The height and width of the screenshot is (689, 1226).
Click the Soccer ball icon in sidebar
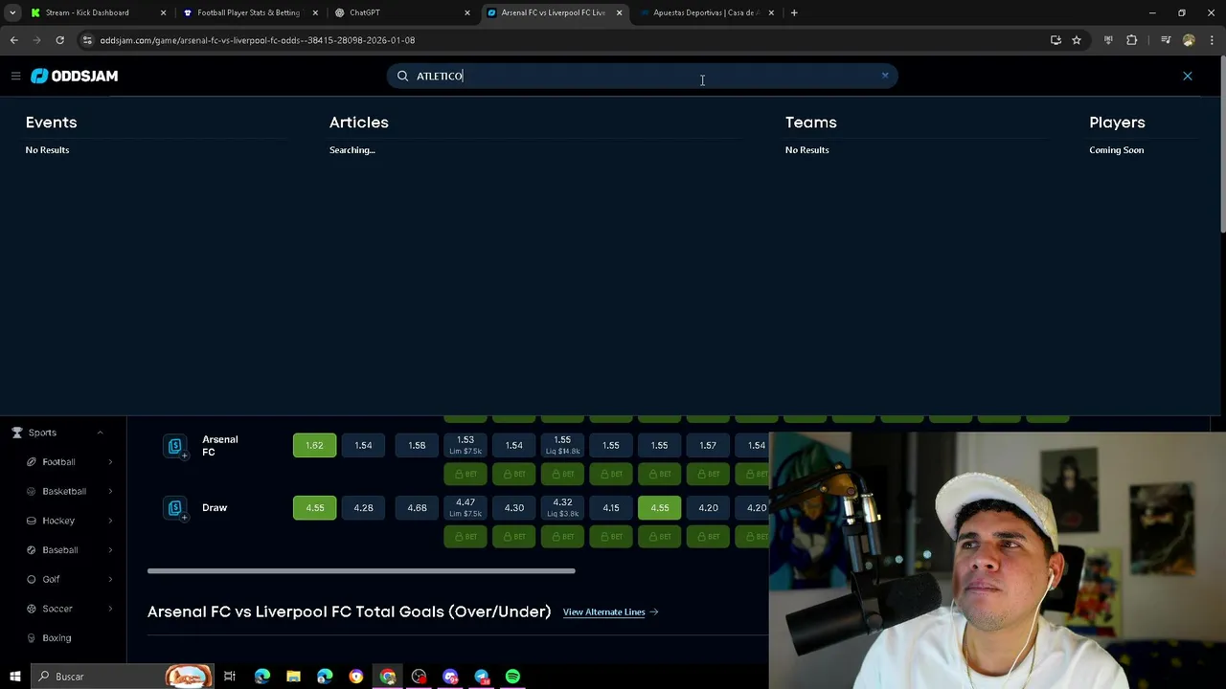tap(31, 609)
